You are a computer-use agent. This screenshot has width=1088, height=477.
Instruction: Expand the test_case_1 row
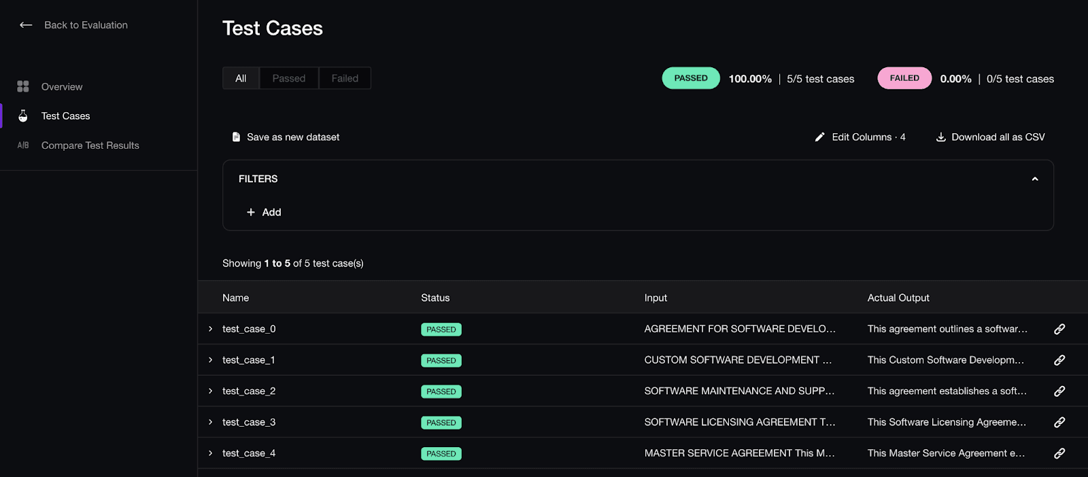pos(211,360)
